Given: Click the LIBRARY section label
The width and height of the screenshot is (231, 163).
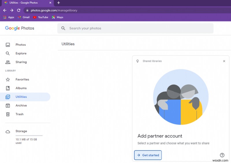Looking at the screenshot, I should pos(10,71).
